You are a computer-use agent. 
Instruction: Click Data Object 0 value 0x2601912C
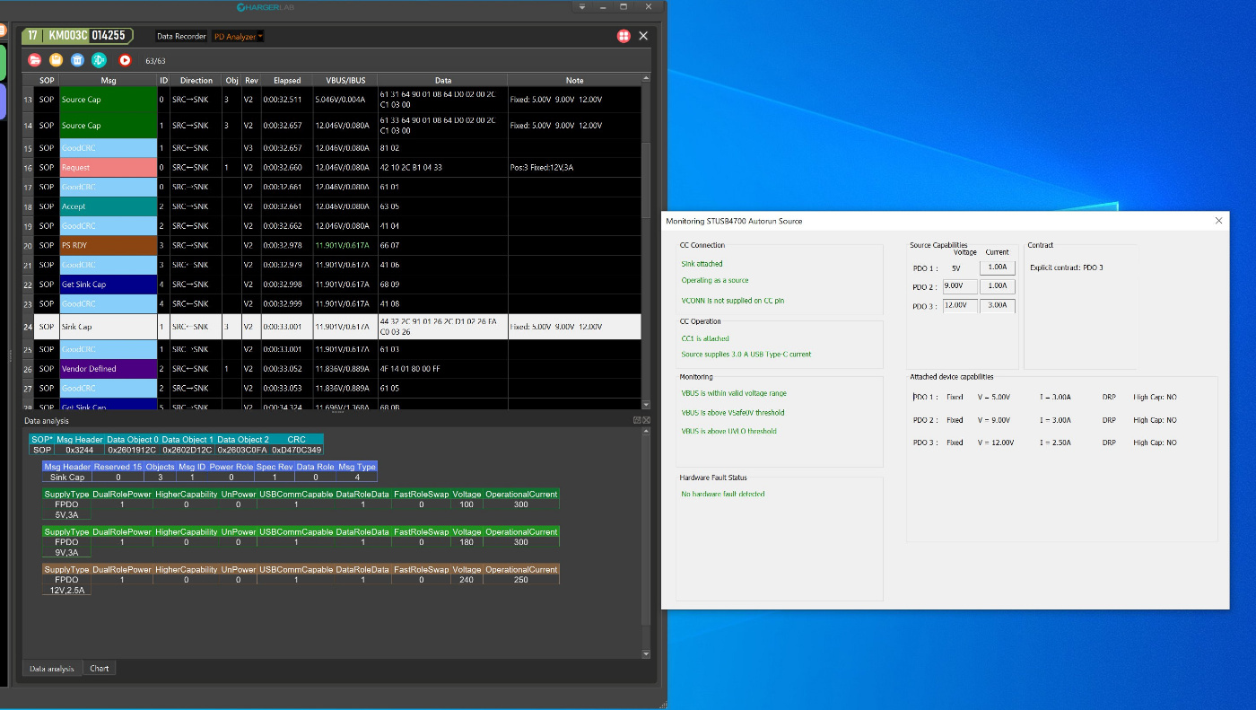pyautogui.click(x=132, y=450)
